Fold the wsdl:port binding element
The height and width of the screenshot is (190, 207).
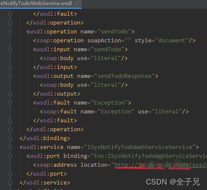pyautogui.click(x=10, y=156)
